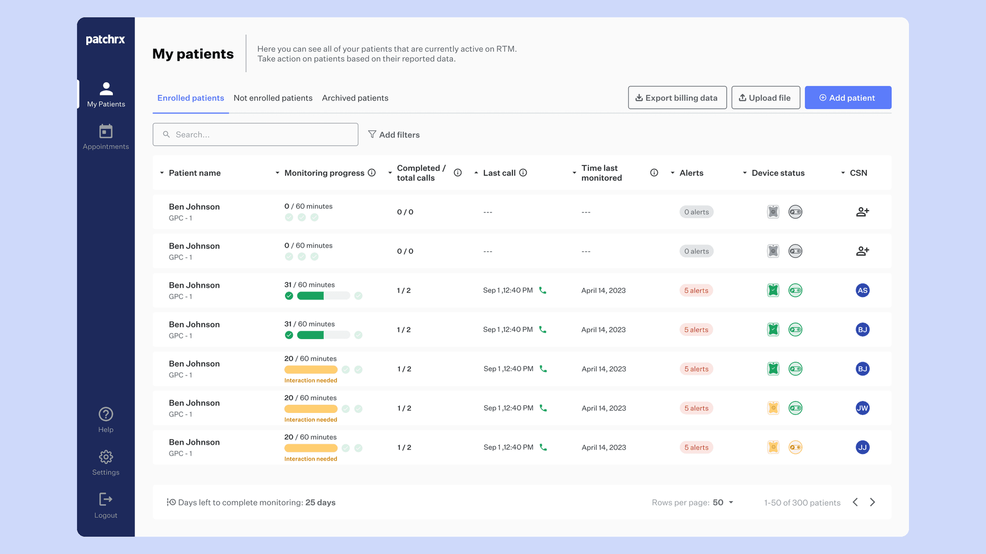Click the Last call info icon
This screenshot has width=986, height=554.
[x=523, y=173]
